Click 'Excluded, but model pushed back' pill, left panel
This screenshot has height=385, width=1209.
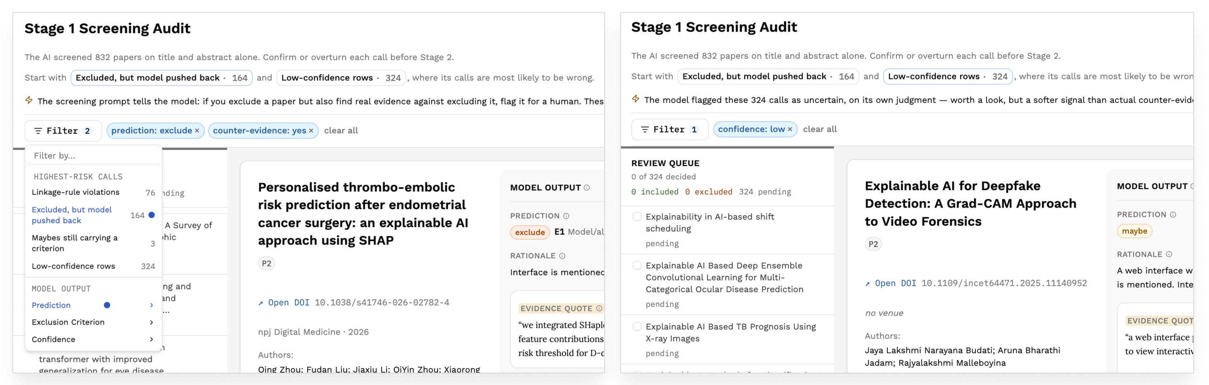click(x=161, y=78)
